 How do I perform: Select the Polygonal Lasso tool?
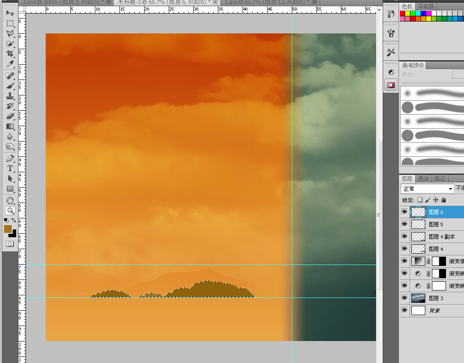10,33
